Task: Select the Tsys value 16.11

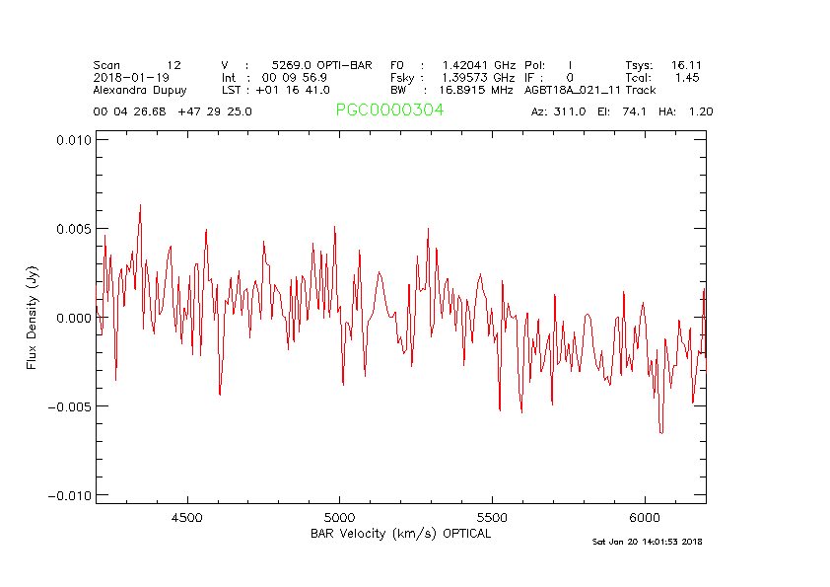Action: tap(685, 65)
